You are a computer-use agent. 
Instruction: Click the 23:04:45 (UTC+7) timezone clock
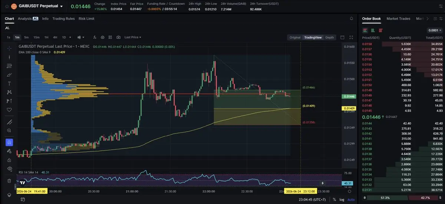(x=312, y=200)
